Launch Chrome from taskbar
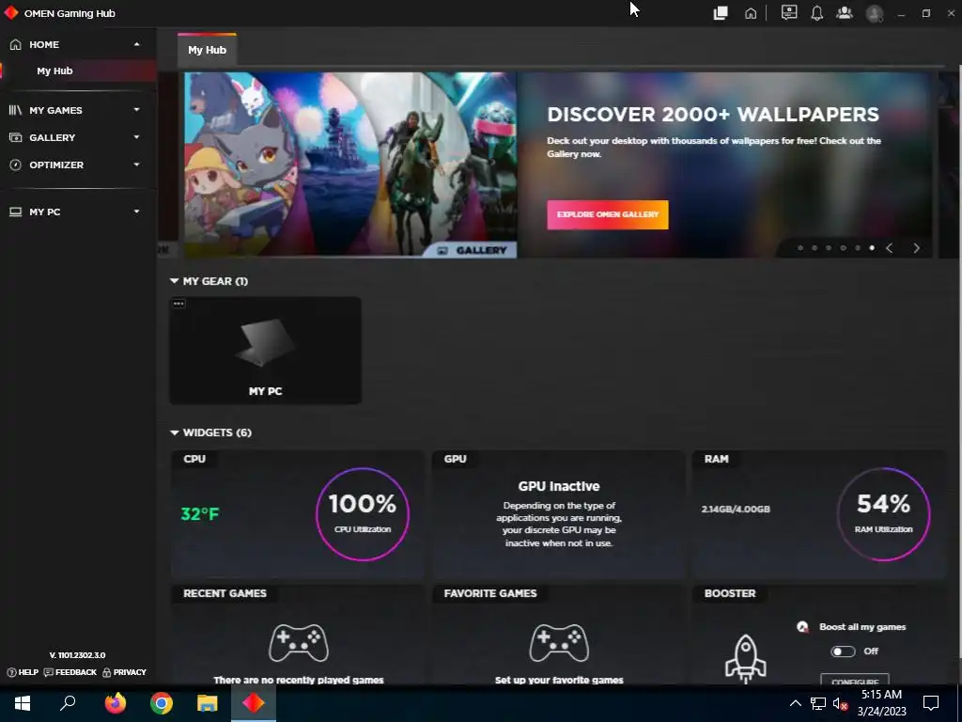This screenshot has width=962, height=722. pyautogui.click(x=162, y=703)
